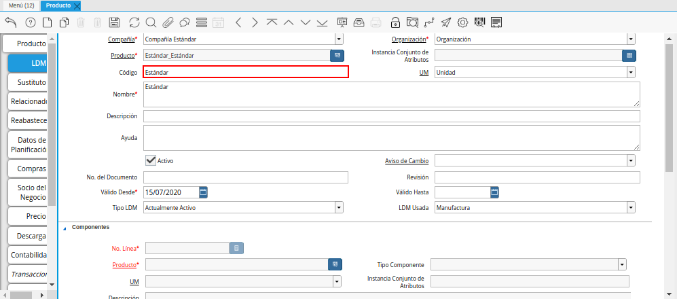The image size is (677, 299).
Task: Open the Tipo LDM dropdown
Action: 339,208
